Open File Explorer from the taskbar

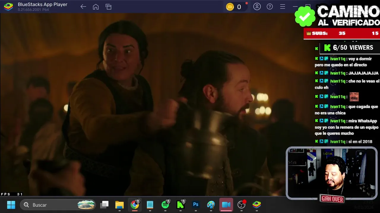pos(119,204)
